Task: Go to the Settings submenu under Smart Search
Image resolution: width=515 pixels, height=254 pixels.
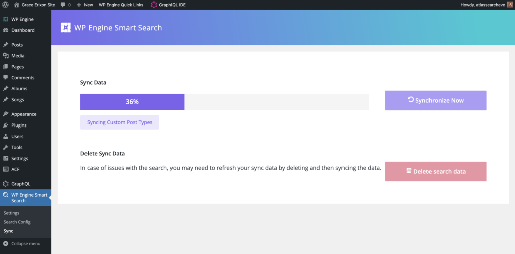Action: pos(11,213)
